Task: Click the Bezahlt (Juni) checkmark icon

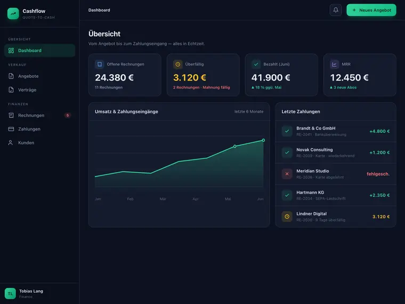Action: [256, 64]
